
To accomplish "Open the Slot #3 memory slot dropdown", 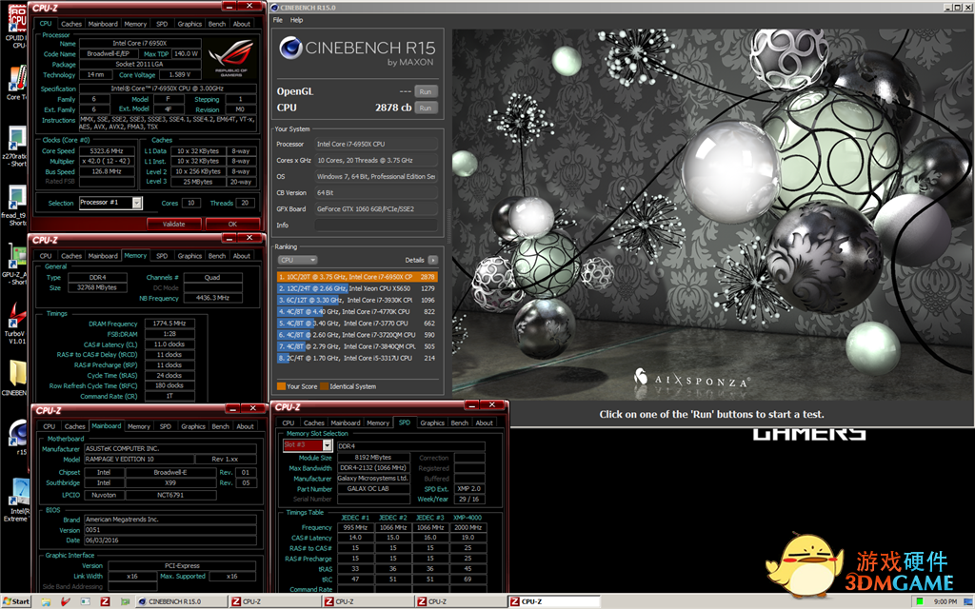I will click(328, 445).
